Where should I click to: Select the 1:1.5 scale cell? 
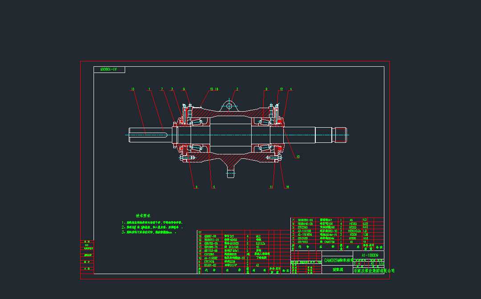point(381,263)
